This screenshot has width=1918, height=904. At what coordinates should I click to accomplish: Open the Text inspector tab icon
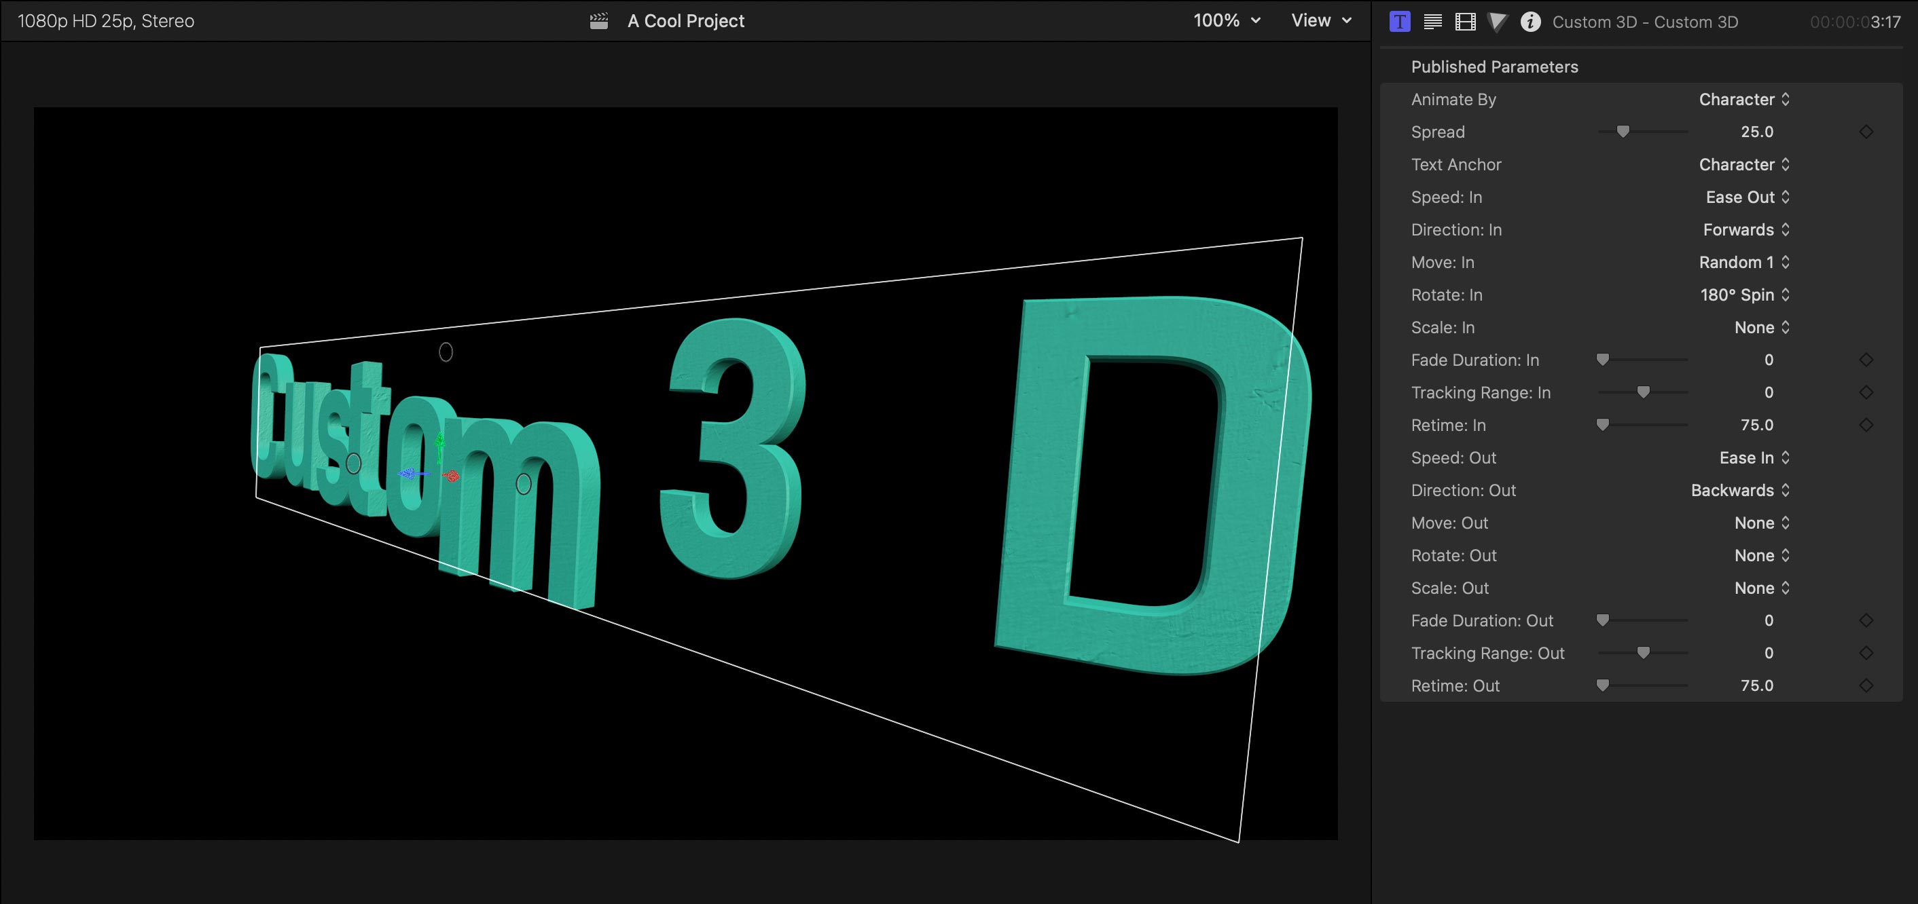[x=1432, y=22]
